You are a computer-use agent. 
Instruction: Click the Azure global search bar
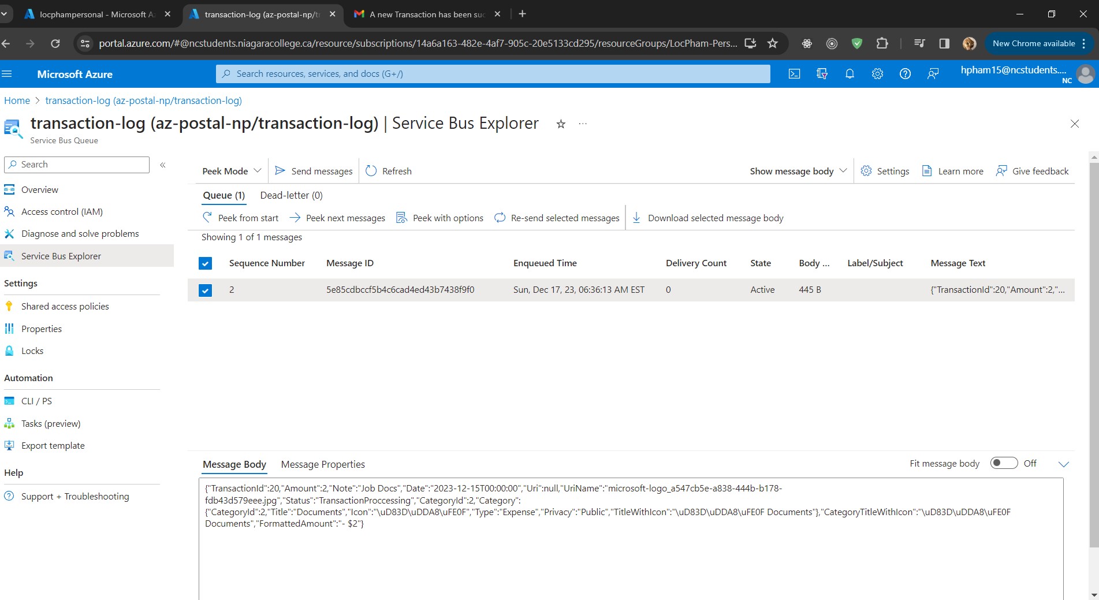[x=493, y=74]
